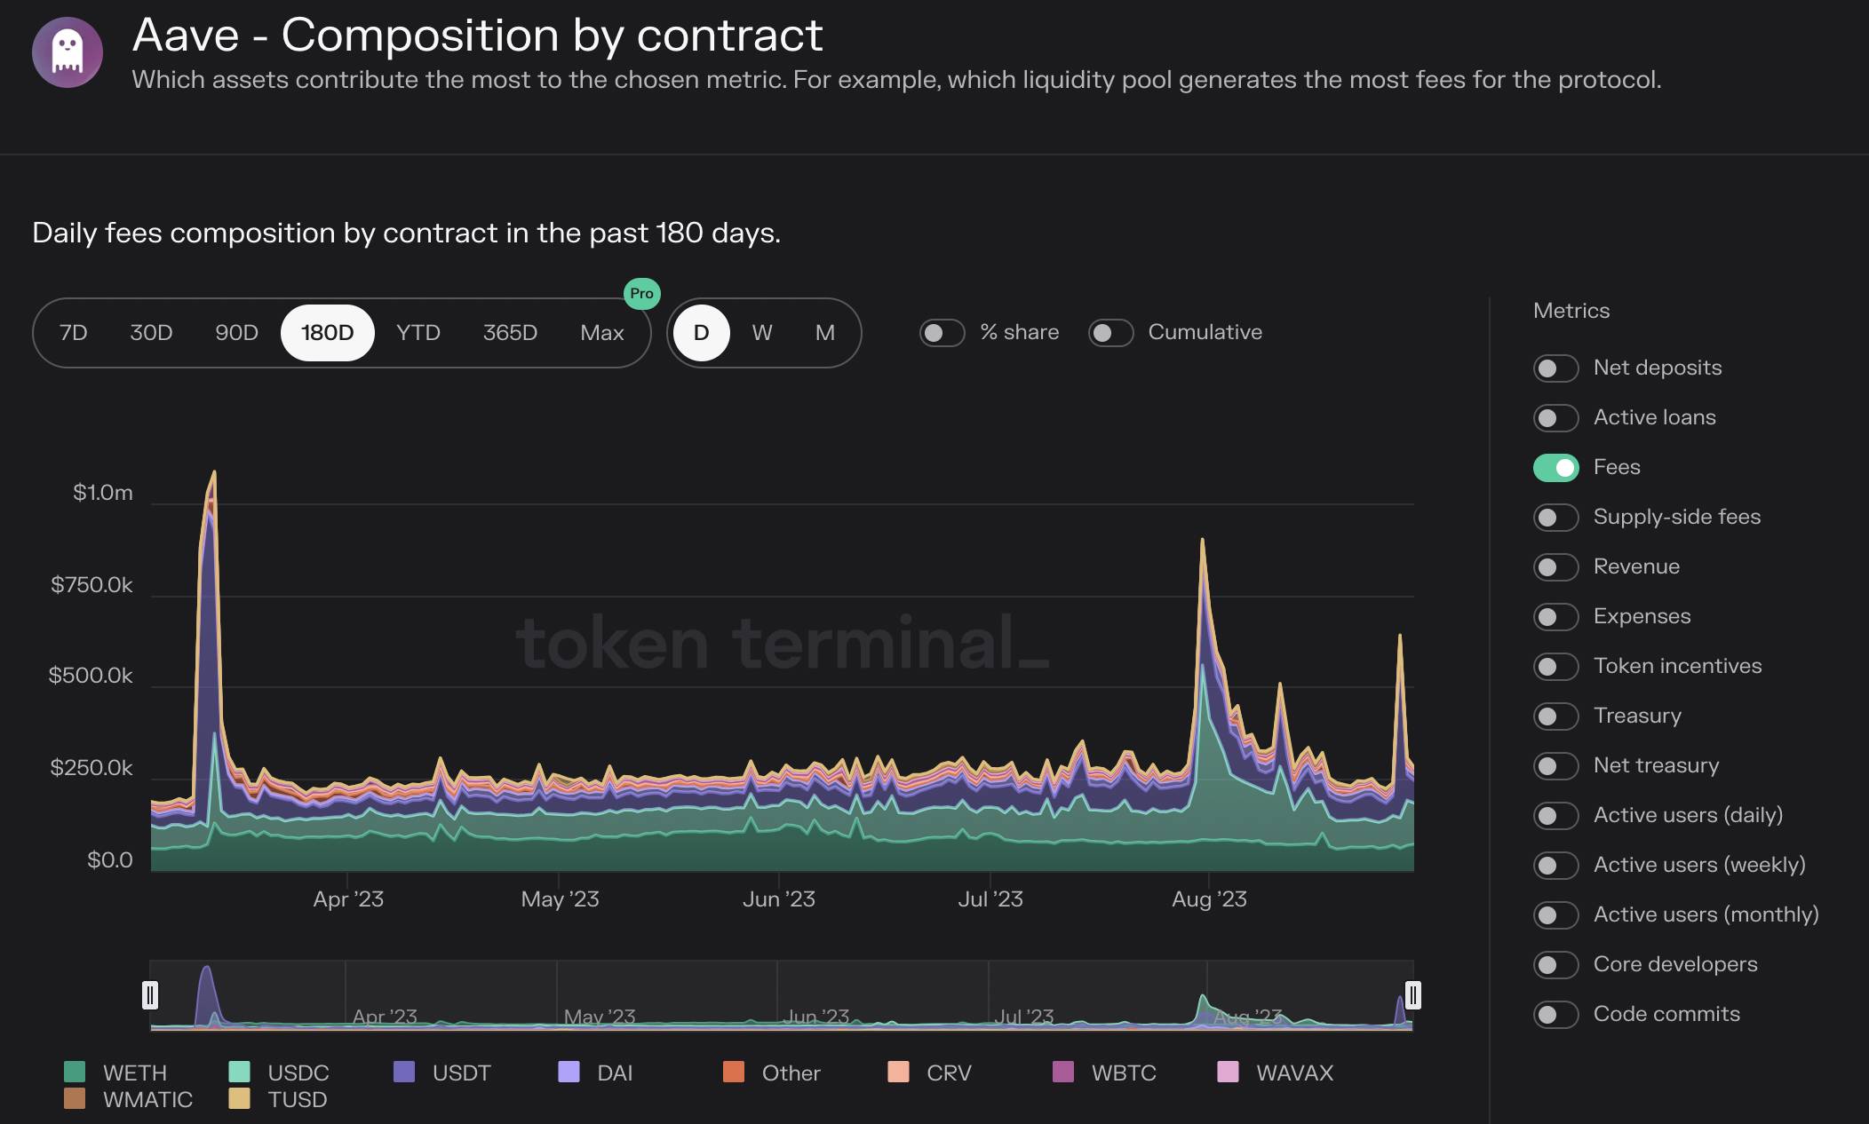Select the 7D time range
The height and width of the screenshot is (1124, 1869).
pos(73,333)
